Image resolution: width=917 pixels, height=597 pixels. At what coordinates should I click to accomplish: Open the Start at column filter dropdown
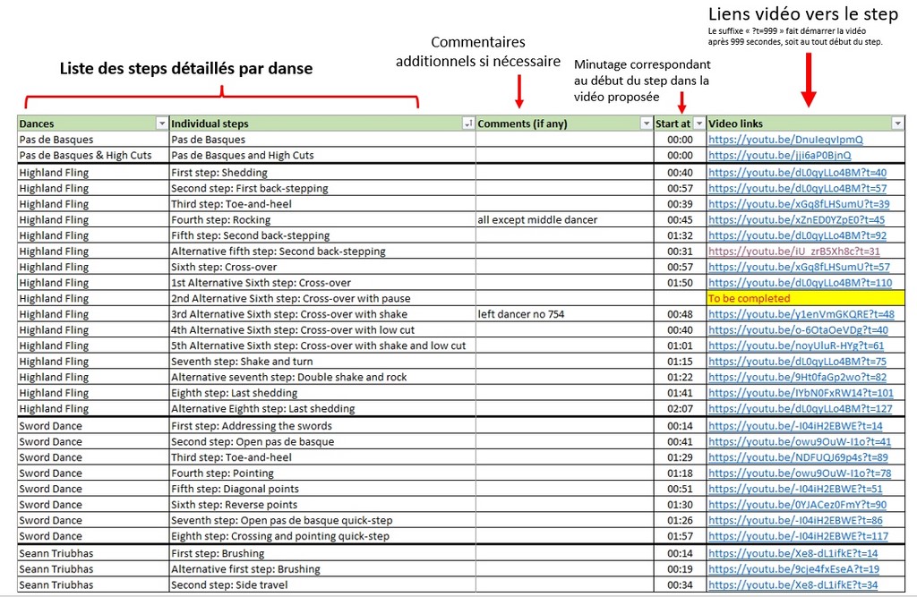point(698,124)
